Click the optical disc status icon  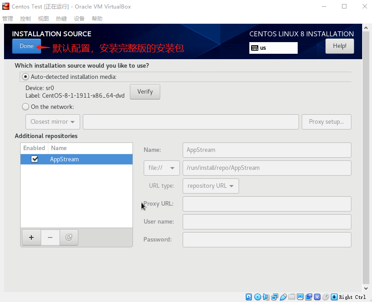tap(257, 297)
